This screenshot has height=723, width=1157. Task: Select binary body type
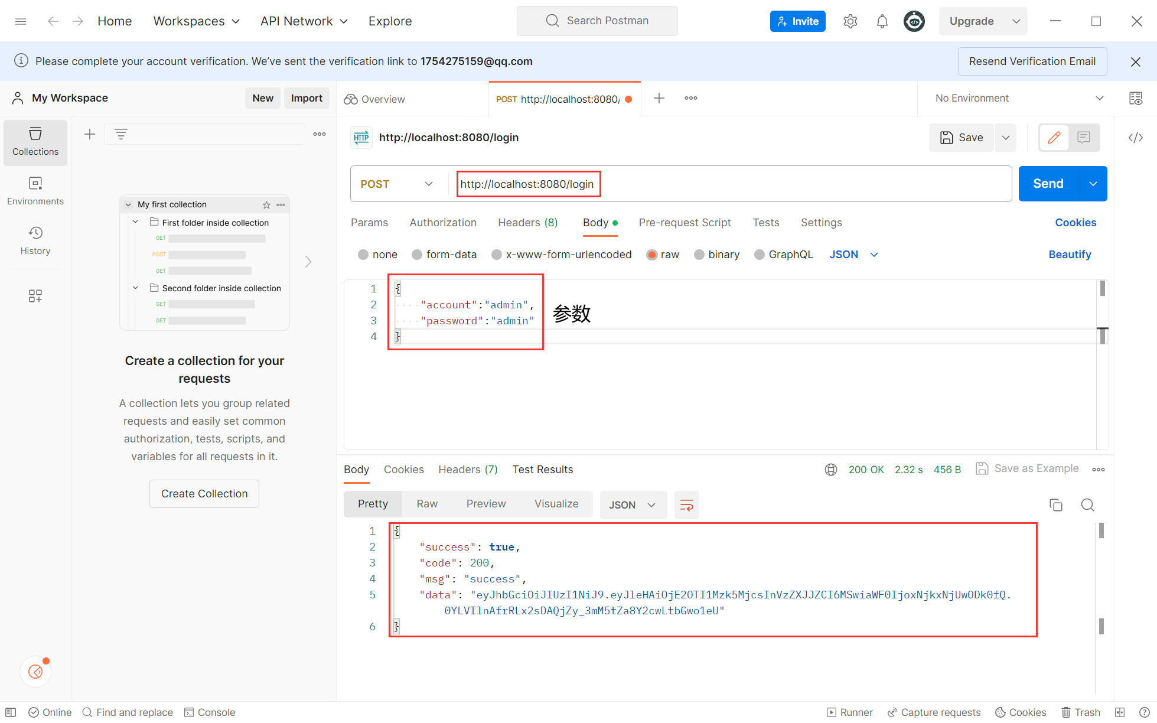[716, 254]
